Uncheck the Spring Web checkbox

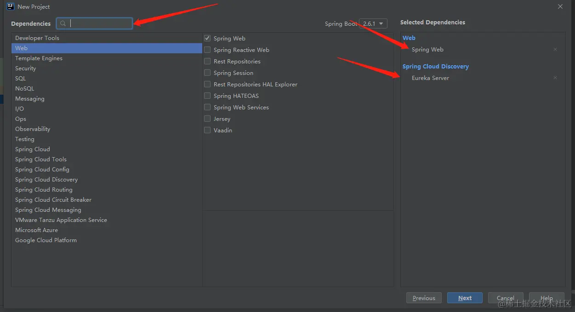click(207, 38)
